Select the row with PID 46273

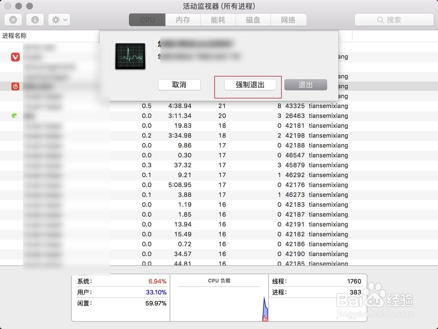(x=219, y=195)
